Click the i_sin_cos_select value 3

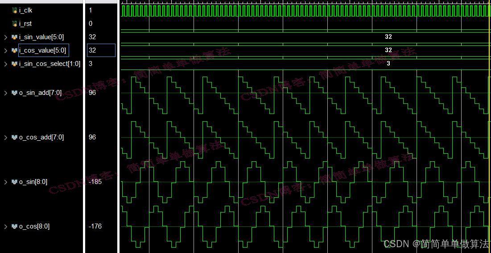(91, 64)
